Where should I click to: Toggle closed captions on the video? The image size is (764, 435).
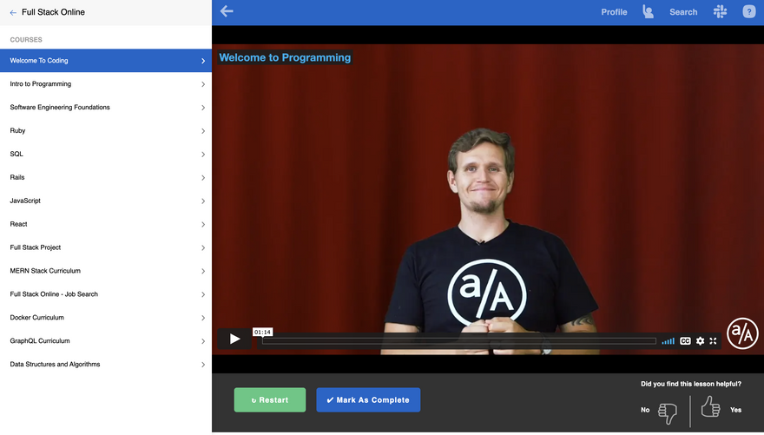click(685, 341)
